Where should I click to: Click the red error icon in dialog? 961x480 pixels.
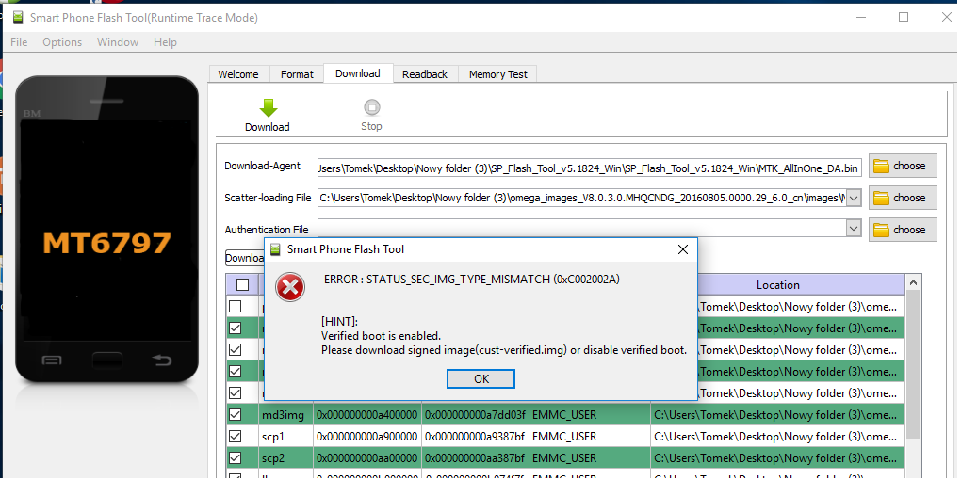pyautogui.click(x=290, y=287)
